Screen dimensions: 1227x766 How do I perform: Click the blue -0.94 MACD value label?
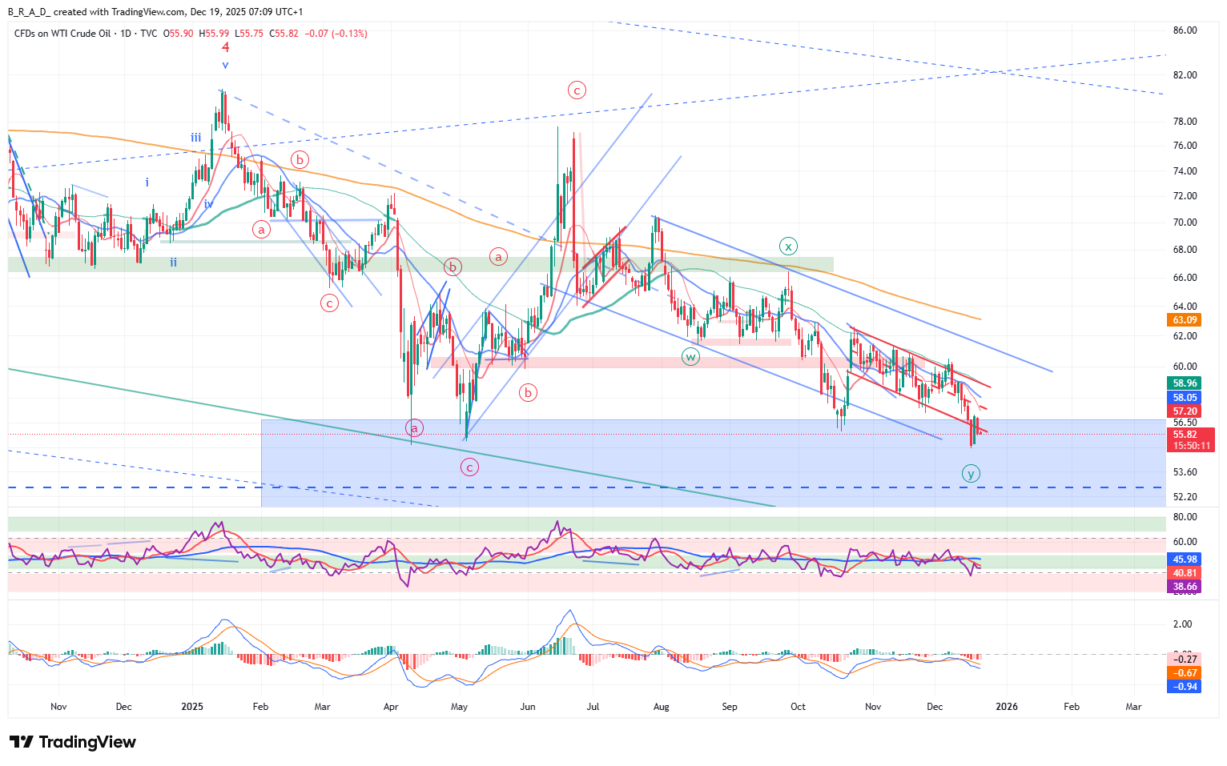click(1185, 687)
